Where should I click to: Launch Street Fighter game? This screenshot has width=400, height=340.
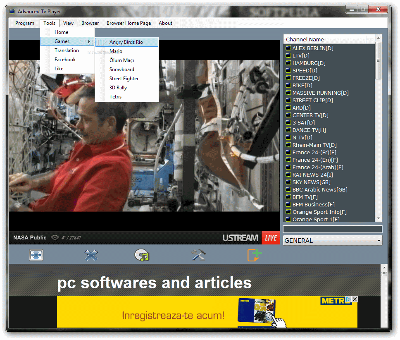pos(127,79)
